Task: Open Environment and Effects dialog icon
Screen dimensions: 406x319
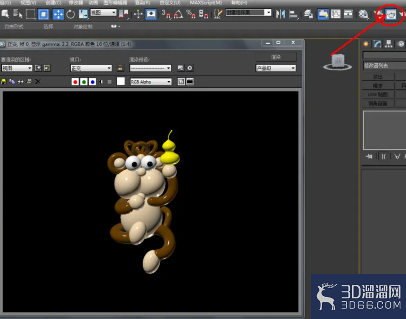Action: 190,68
